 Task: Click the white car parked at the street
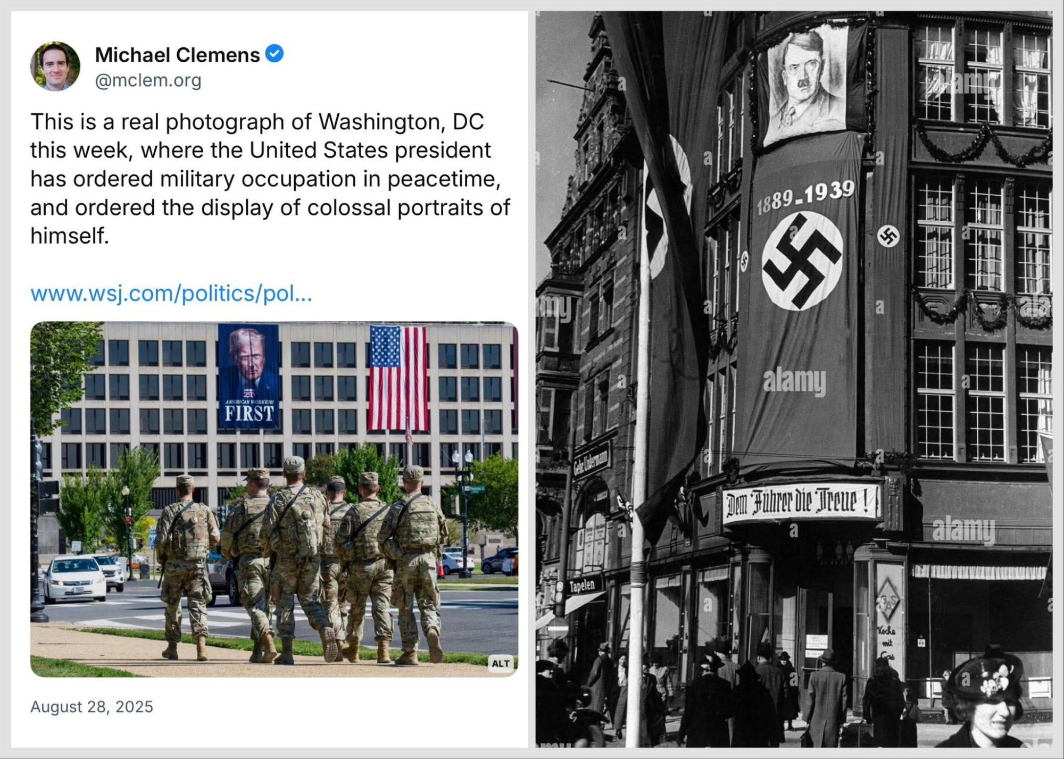point(74,580)
